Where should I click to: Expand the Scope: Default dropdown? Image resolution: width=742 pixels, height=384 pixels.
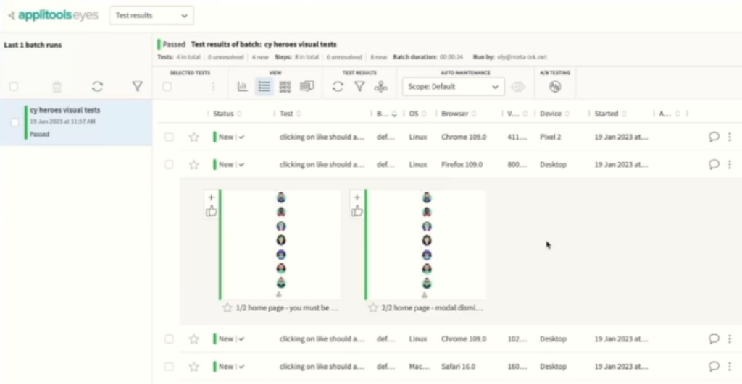(453, 87)
